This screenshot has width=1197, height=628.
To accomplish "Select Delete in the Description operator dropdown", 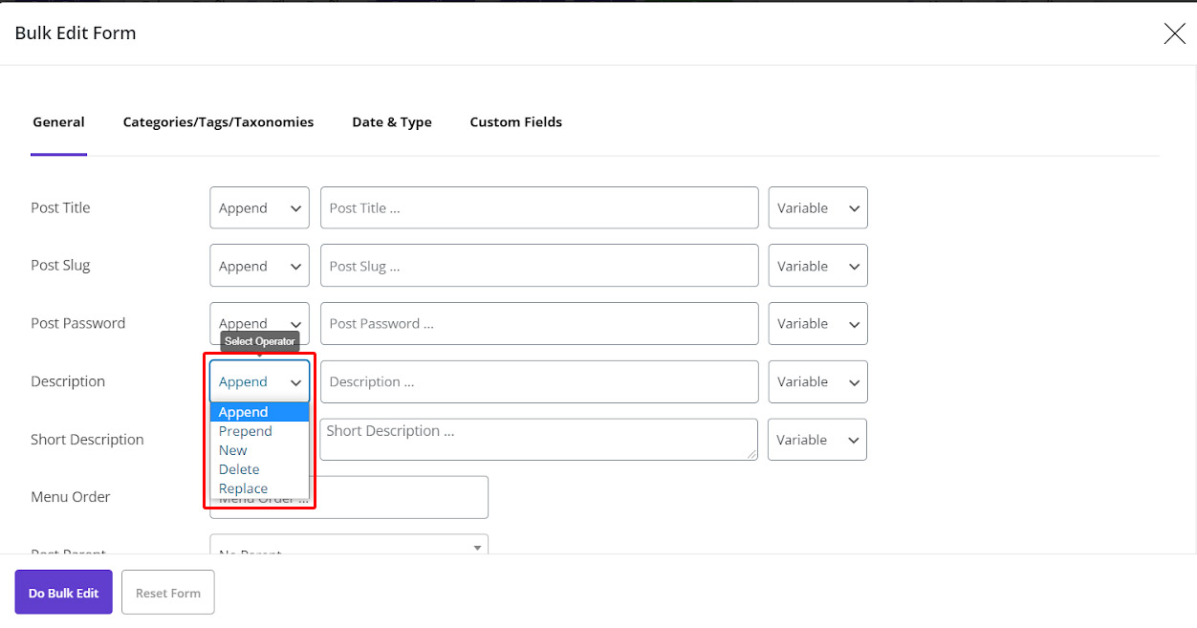I will point(238,468).
